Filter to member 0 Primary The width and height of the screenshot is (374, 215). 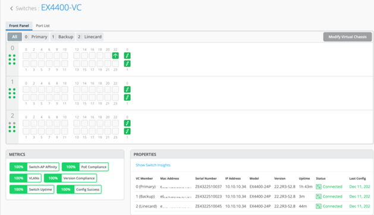(36, 37)
